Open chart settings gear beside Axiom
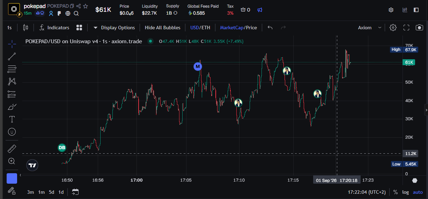 [393, 27]
